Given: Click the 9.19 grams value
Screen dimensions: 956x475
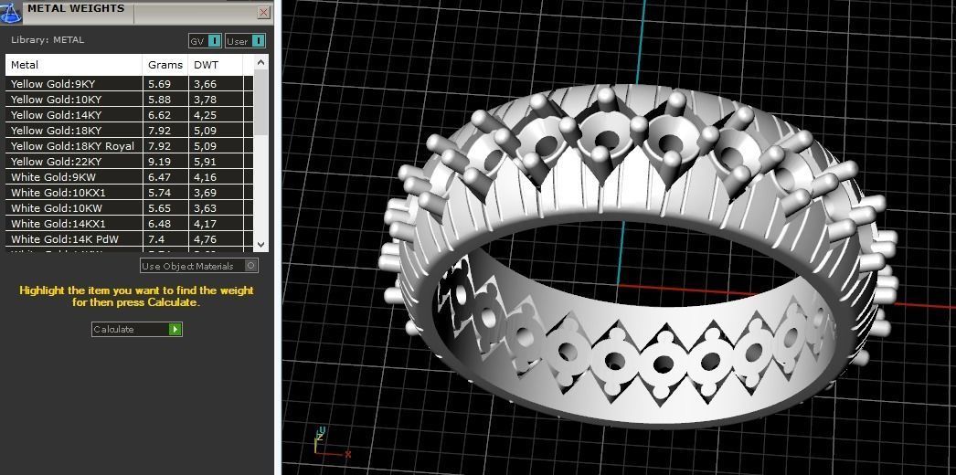Looking at the screenshot, I should 159,162.
